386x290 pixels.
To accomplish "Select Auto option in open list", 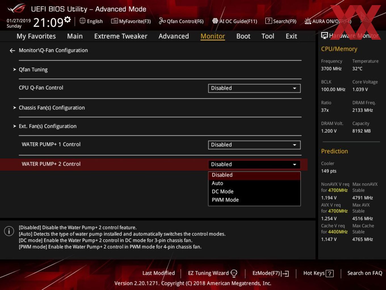I will click(254, 183).
